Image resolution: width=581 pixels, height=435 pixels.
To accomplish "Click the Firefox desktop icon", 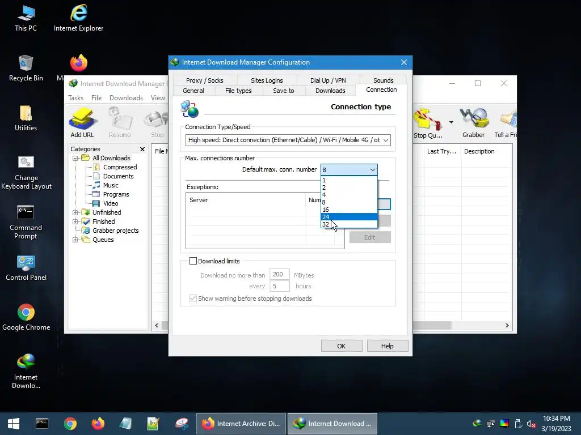I will tap(78, 63).
